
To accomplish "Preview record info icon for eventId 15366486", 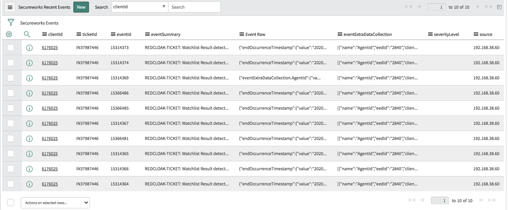I will 29,93.
